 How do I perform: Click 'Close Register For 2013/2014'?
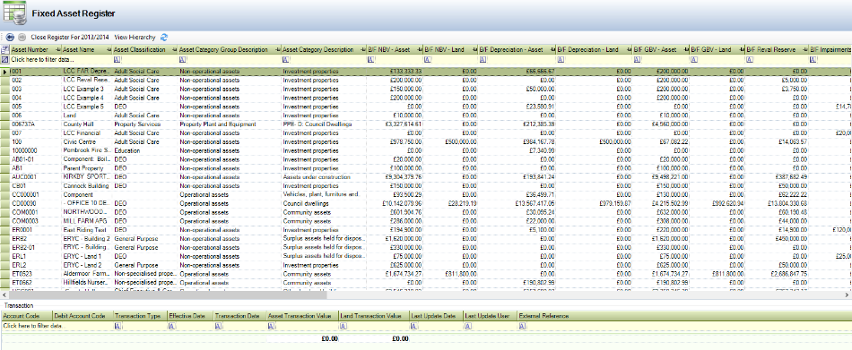(70, 38)
